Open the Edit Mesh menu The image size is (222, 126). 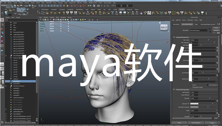tap(49, 3)
